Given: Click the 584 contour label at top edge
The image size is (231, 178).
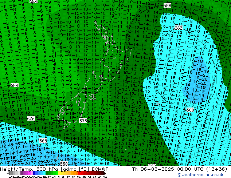Looking at the screenshot, I should click(x=34, y=1).
